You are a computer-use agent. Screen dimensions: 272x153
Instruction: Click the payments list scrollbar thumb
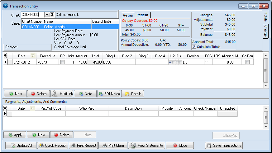tap(266, 117)
